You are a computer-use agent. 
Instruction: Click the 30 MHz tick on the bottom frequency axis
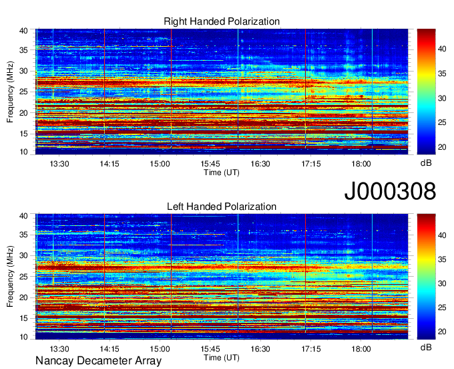[23, 255]
